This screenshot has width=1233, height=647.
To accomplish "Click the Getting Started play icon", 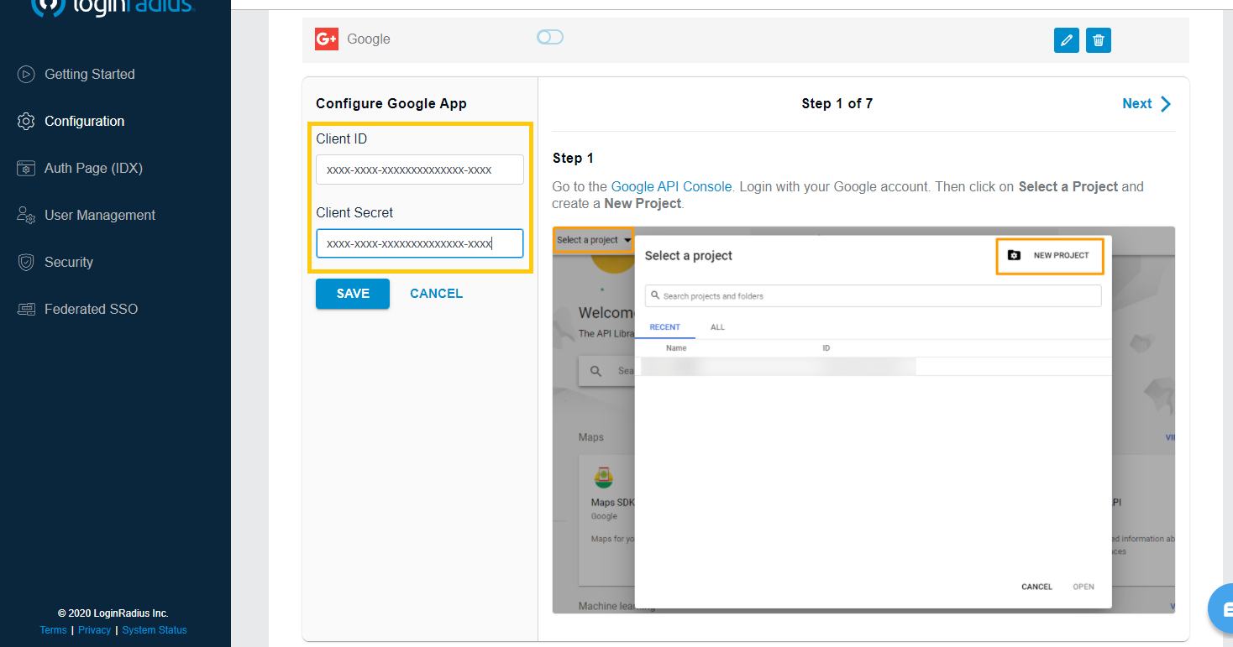I will click(x=26, y=75).
